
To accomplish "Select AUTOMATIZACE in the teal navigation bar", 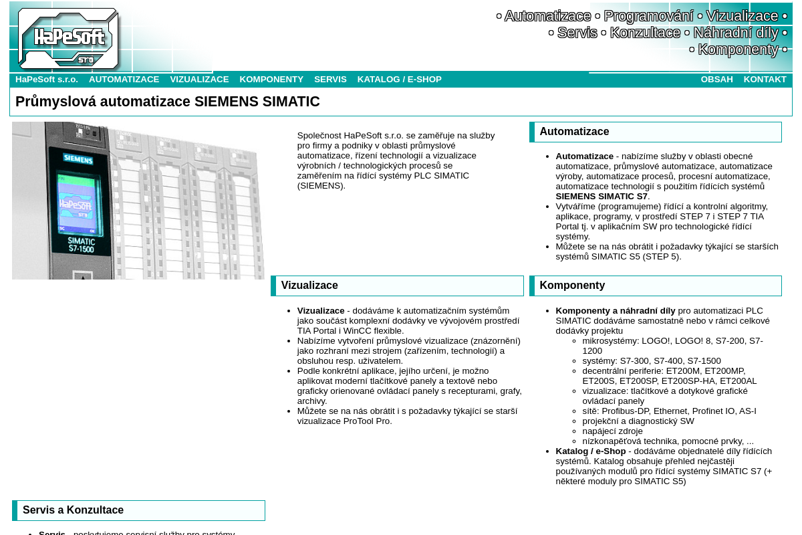I will (124, 80).
